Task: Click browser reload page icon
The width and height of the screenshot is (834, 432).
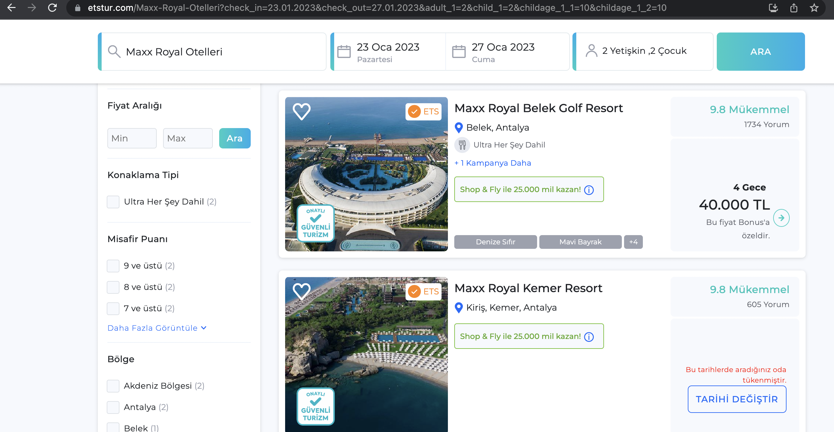Action: coord(53,8)
